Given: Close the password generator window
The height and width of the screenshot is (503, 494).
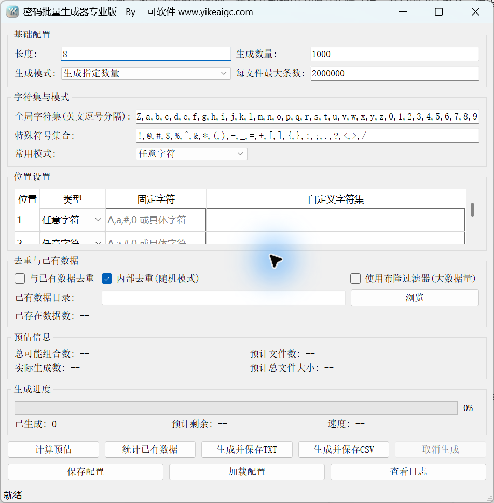Looking at the screenshot, I should click(475, 12).
